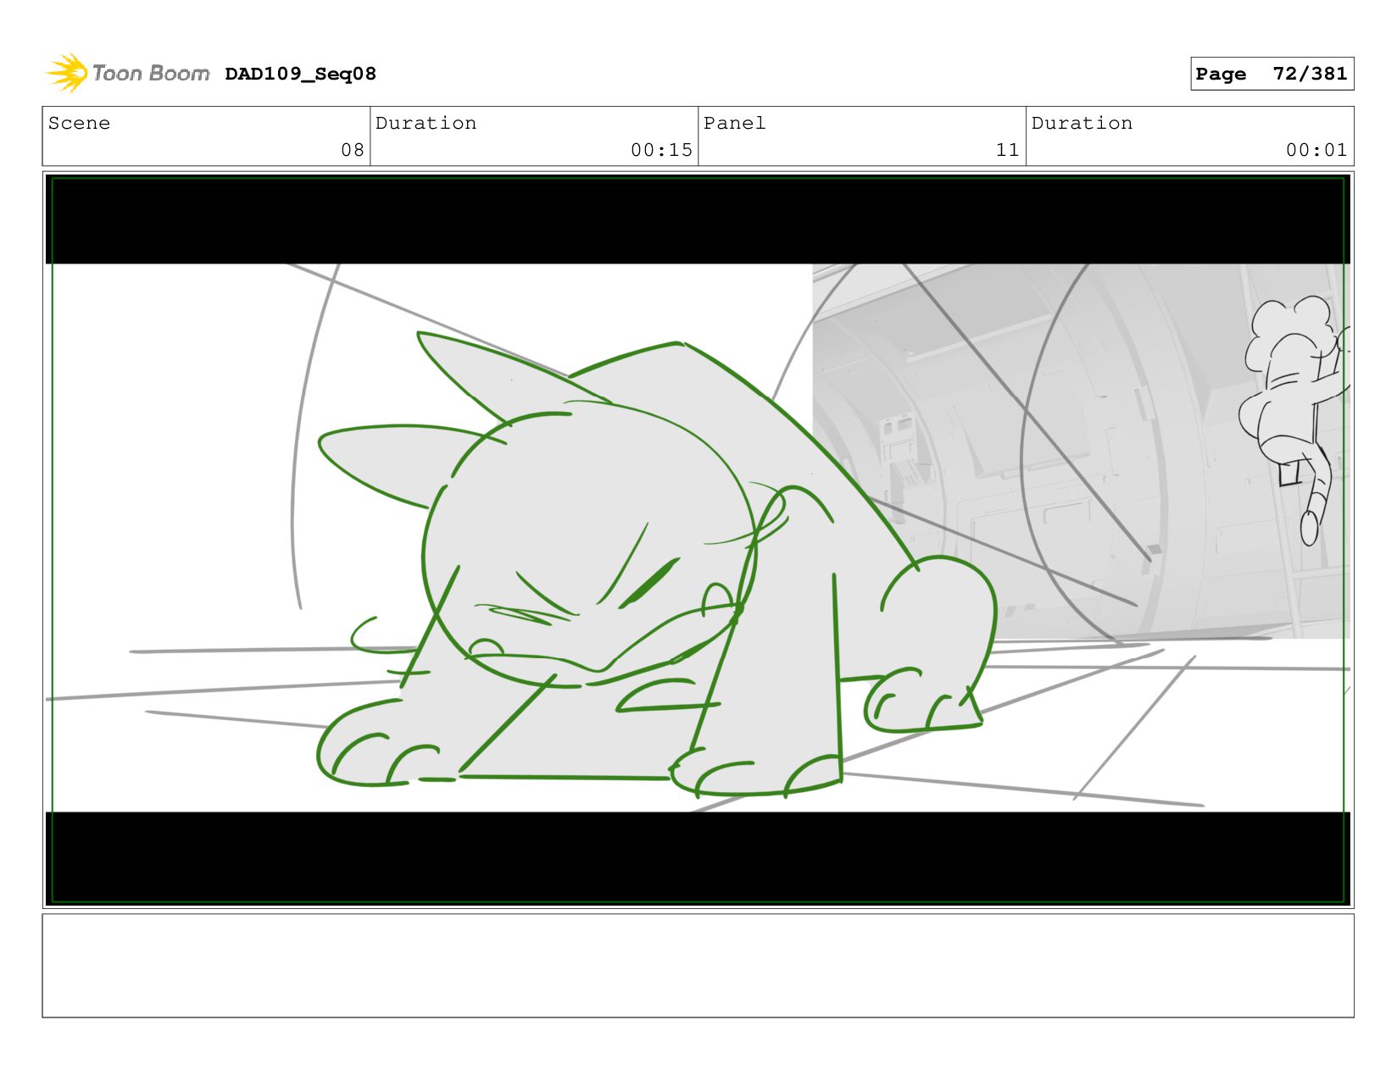Click the character sketch on the ladder
The width and height of the screenshot is (1397, 1081).
(x=1295, y=419)
